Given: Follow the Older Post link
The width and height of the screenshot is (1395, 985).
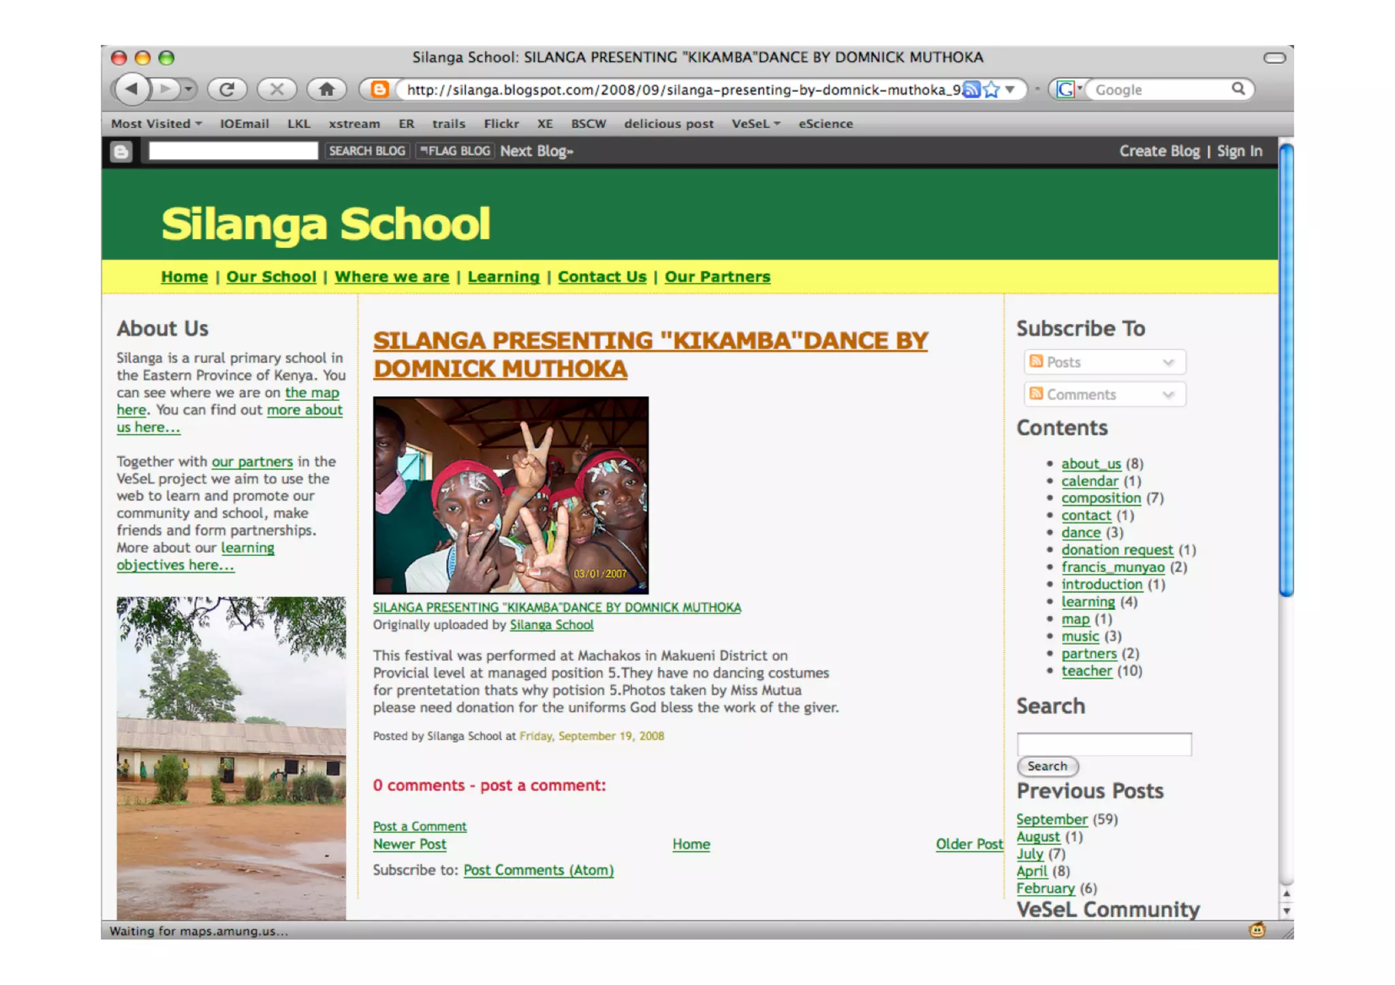Looking at the screenshot, I should click(969, 844).
